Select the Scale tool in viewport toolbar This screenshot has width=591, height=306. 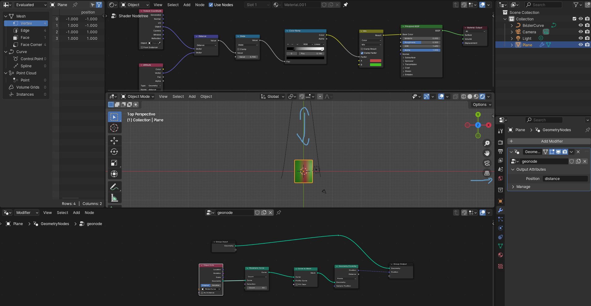(x=114, y=163)
